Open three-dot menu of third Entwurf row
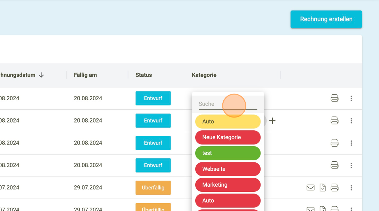Image resolution: width=379 pixels, height=211 pixels. 351,143
